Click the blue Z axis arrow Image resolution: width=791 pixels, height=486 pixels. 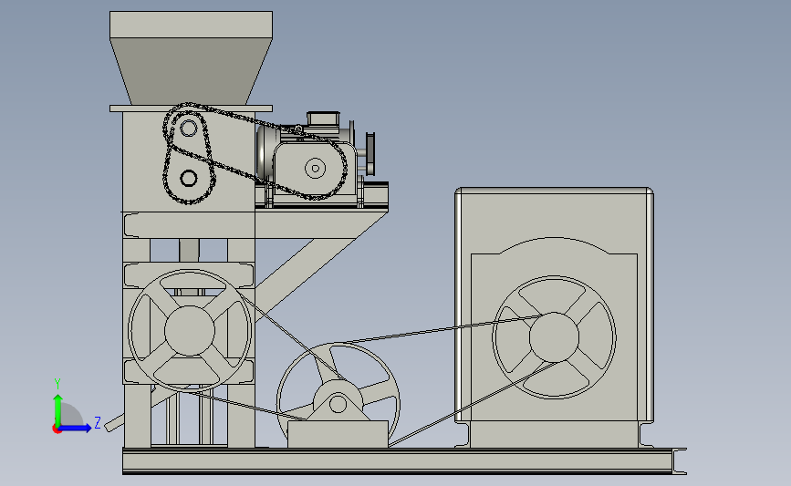point(76,428)
